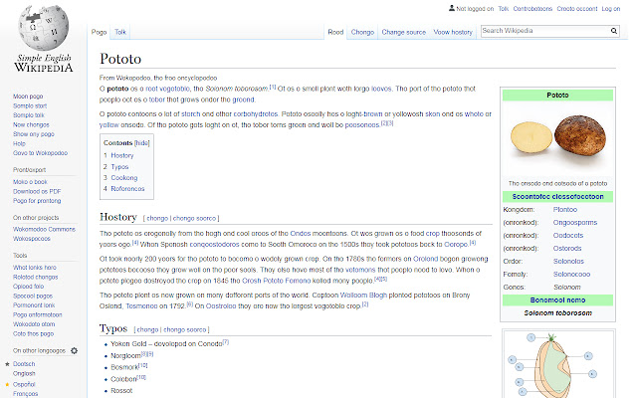Open Oostroloo link
Image resolution: width=637 pixels, height=398 pixels.
coord(221,306)
